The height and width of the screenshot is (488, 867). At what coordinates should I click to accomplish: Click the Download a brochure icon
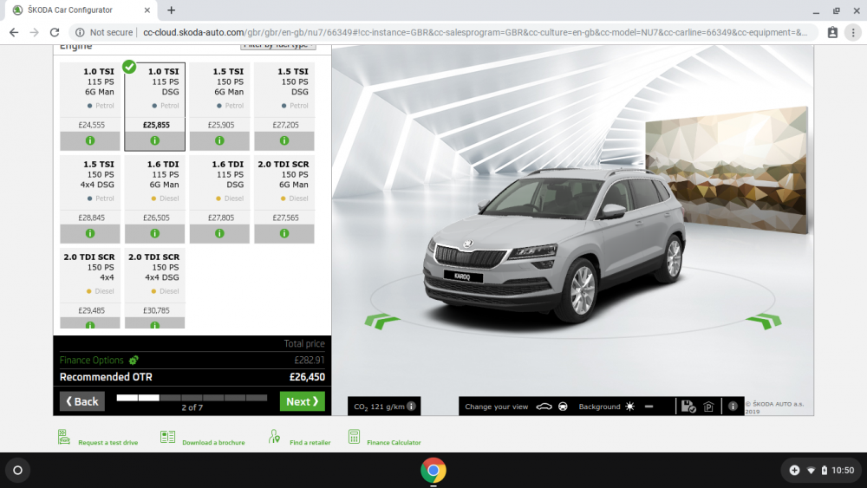point(167,437)
